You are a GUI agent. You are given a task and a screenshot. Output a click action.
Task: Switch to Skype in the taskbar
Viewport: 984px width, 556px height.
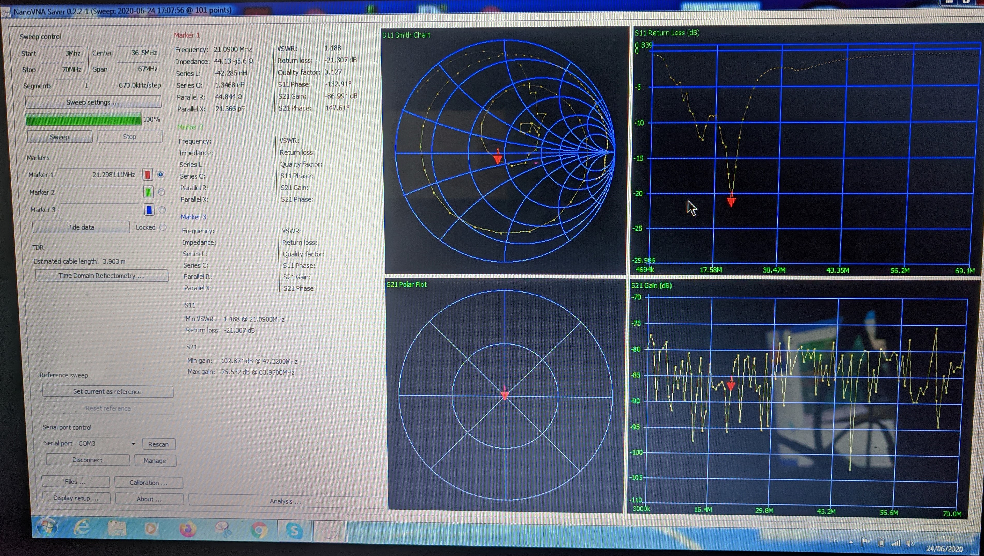click(294, 531)
